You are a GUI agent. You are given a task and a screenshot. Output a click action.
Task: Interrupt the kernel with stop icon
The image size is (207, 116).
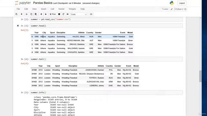59,14
